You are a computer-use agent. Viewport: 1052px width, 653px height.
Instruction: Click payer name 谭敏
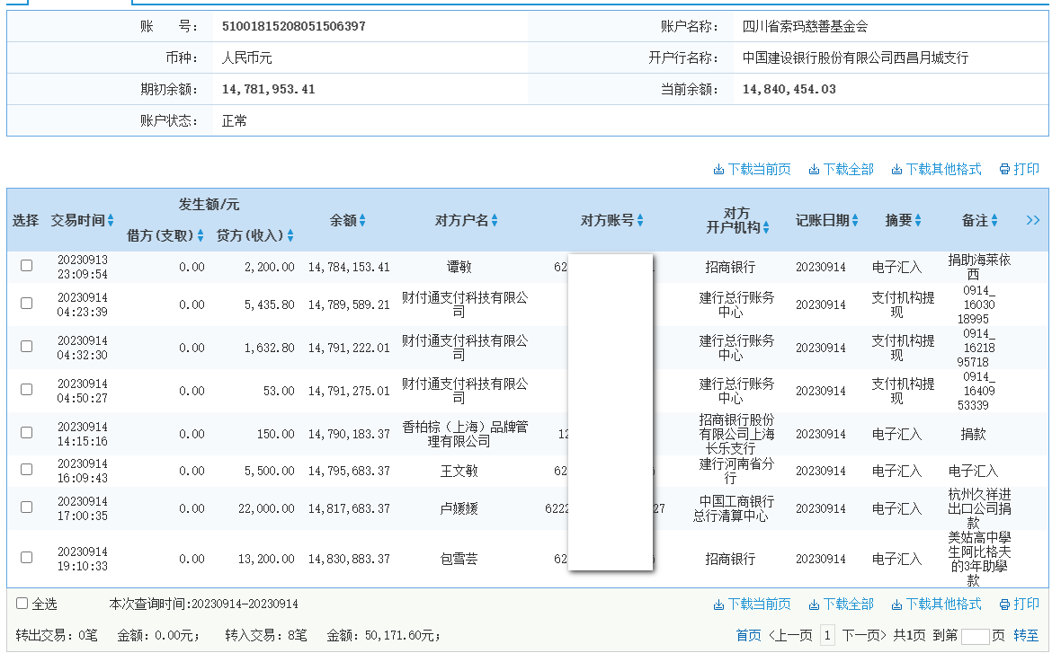pos(459,268)
